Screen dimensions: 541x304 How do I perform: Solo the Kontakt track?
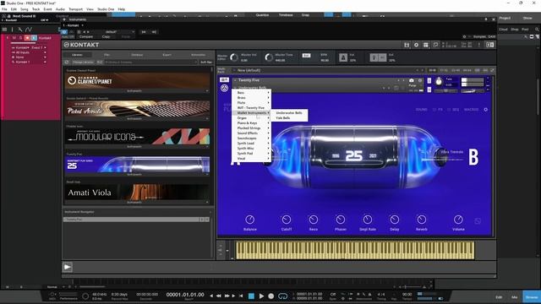coord(20,37)
